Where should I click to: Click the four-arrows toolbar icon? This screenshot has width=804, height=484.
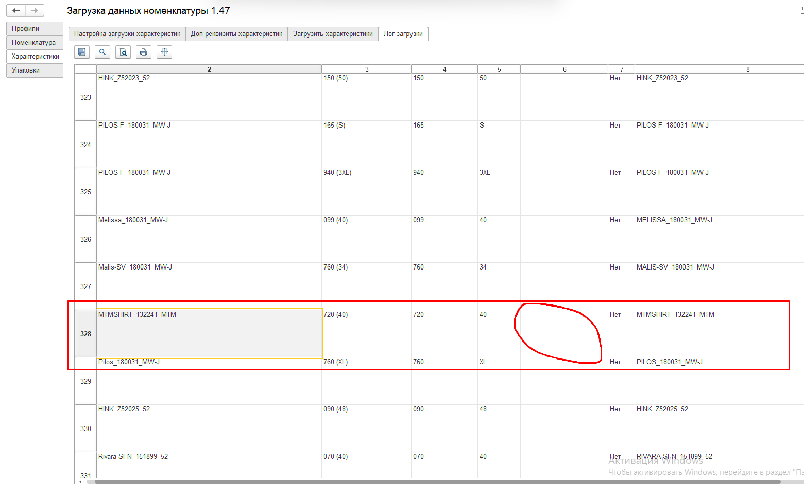(164, 52)
